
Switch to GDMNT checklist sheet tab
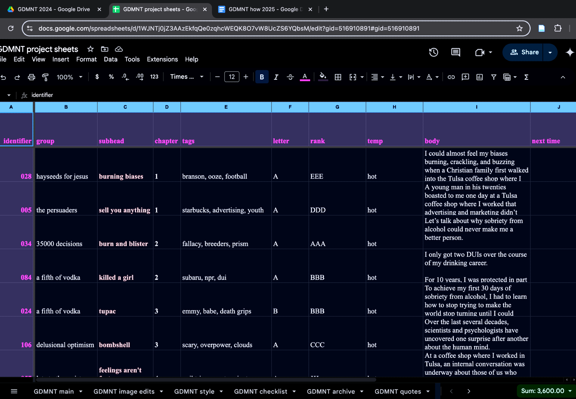(x=260, y=391)
